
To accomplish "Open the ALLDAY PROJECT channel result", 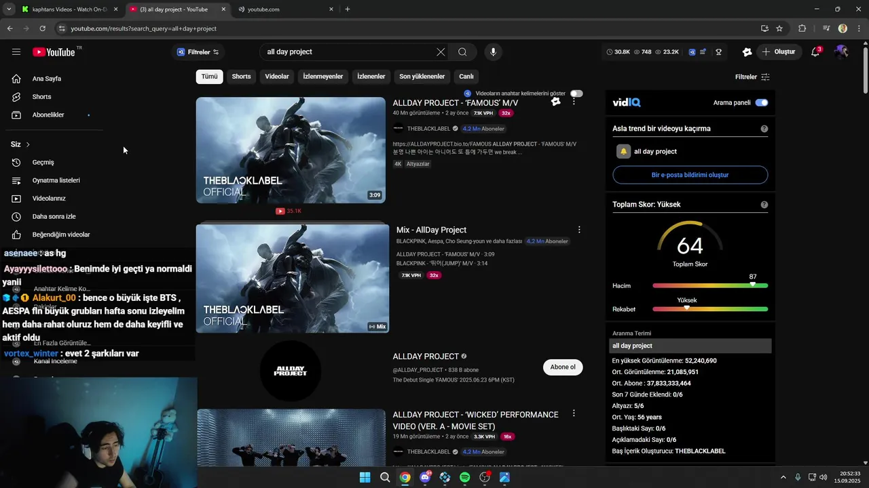I will 426,357.
